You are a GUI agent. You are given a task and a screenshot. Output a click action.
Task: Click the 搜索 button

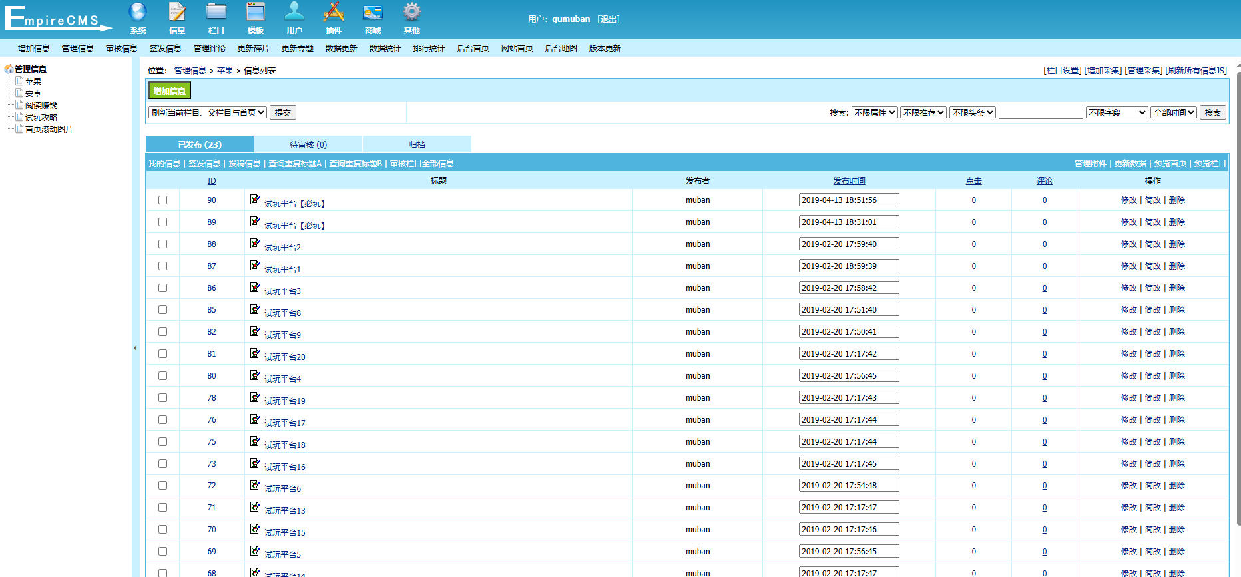pyautogui.click(x=1213, y=112)
